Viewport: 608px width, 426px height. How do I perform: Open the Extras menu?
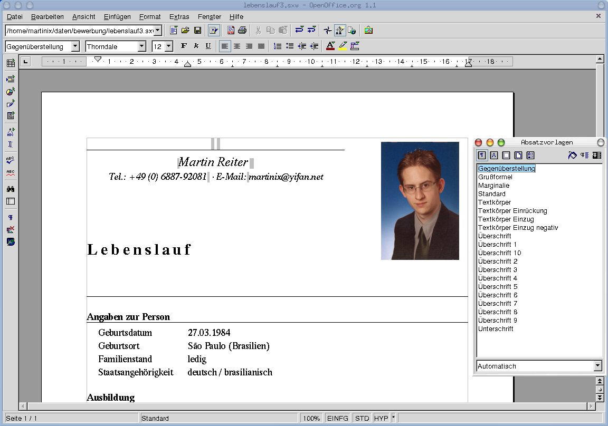(x=179, y=17)
